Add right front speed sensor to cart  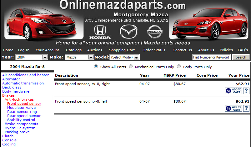tap(233, 91)
